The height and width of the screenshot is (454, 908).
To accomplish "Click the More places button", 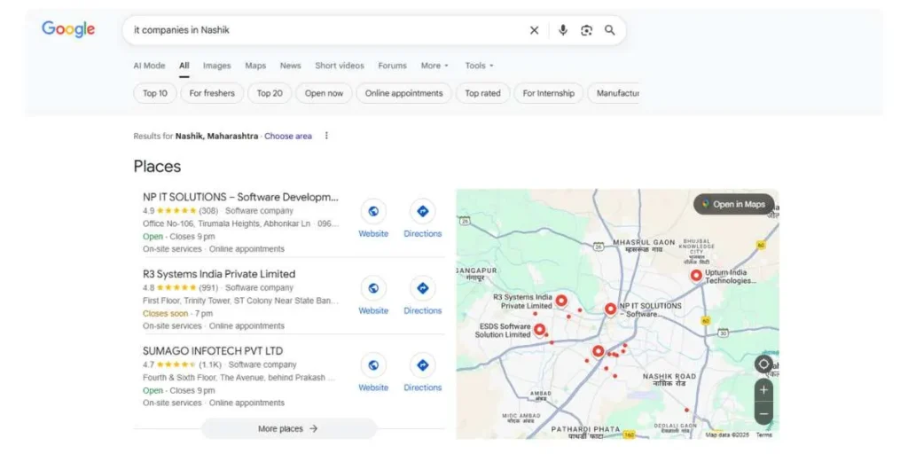I will [x=288, y=429].
